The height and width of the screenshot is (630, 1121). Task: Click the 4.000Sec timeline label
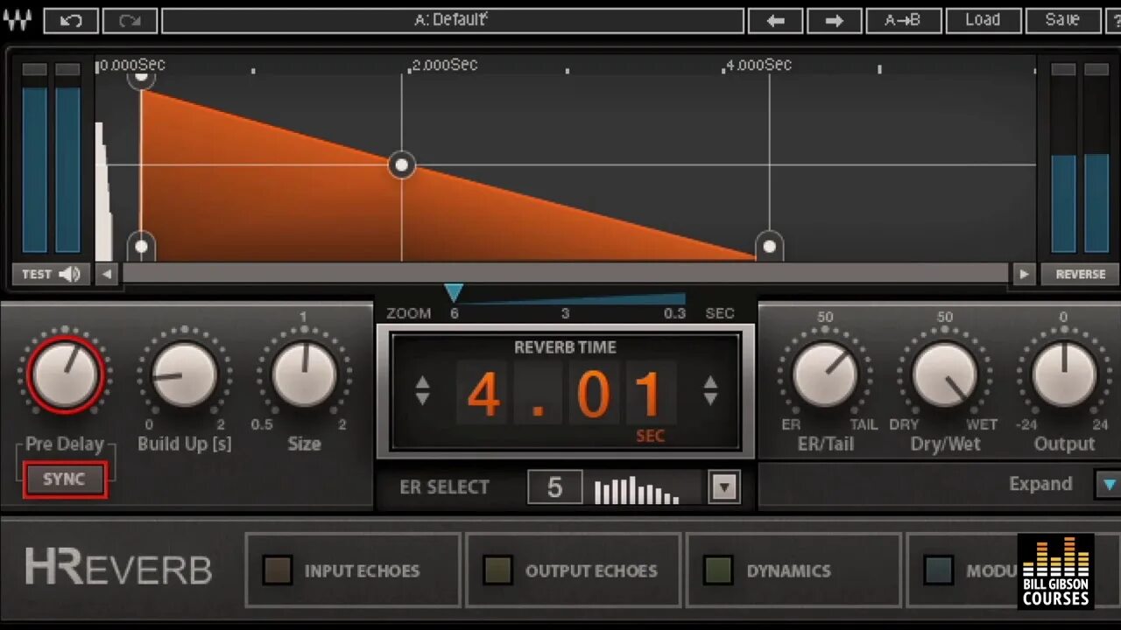(x=758, y=65)
